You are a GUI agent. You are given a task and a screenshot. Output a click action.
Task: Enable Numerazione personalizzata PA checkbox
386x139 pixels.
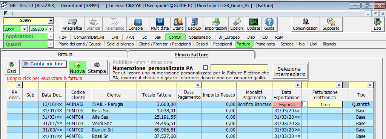coord(205,68)
